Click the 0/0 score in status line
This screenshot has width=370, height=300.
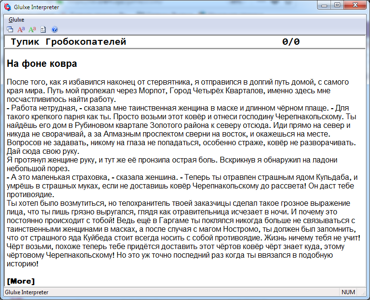[291, 42]
